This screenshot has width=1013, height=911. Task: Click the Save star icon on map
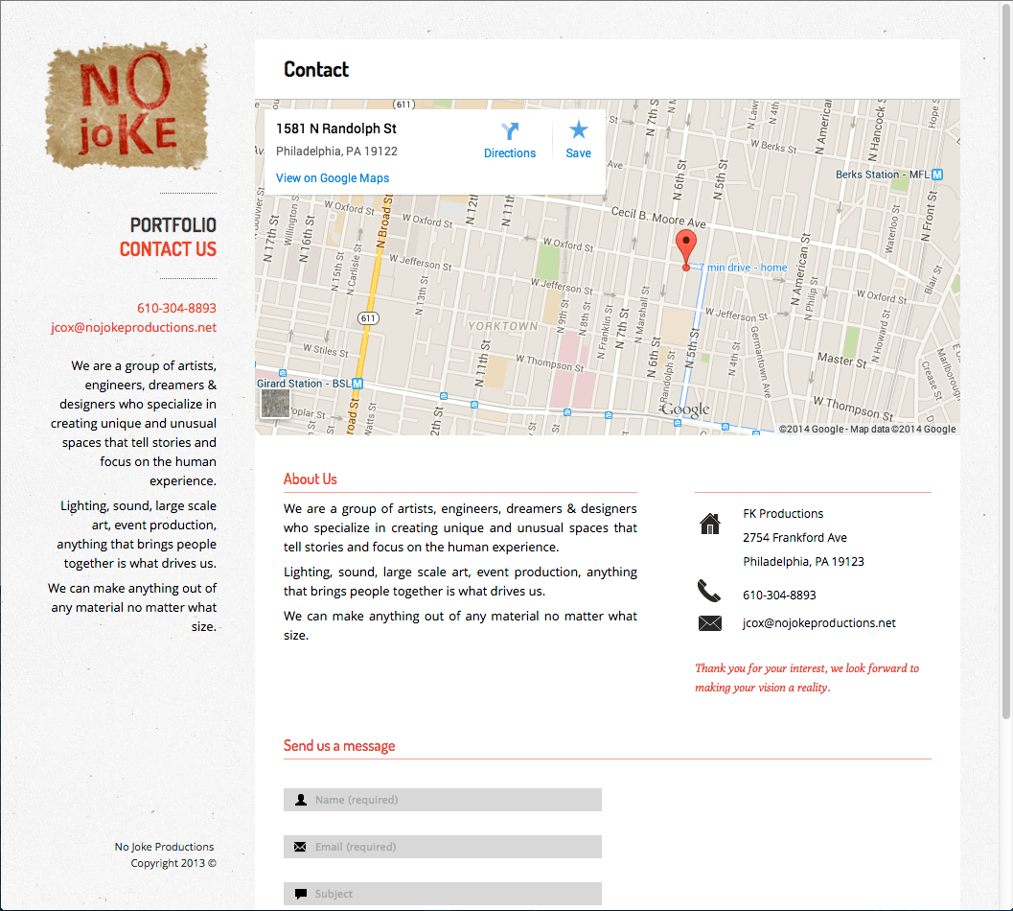pos(578,130)
